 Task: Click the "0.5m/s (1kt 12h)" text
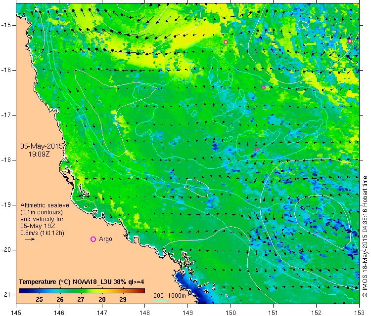point(42,233)
